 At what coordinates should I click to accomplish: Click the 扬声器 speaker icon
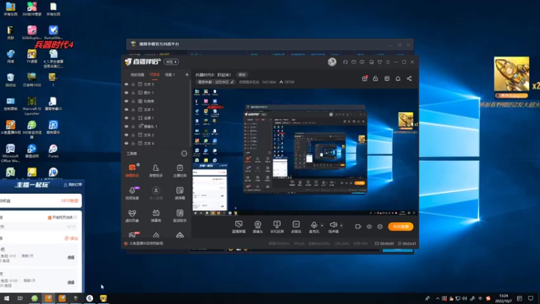click(x=333, y=225)
